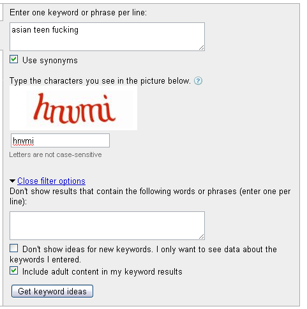Focus the keyword or phrase text area
Screen dimensions: 307x309
(x=107, y=36)
